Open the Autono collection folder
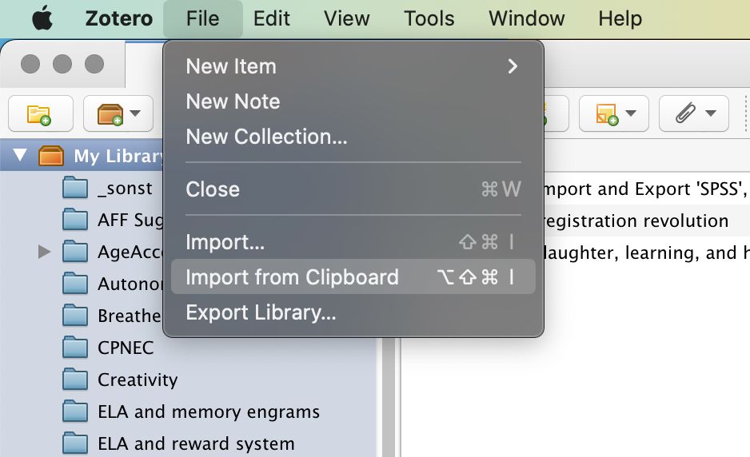 point(114,284)
